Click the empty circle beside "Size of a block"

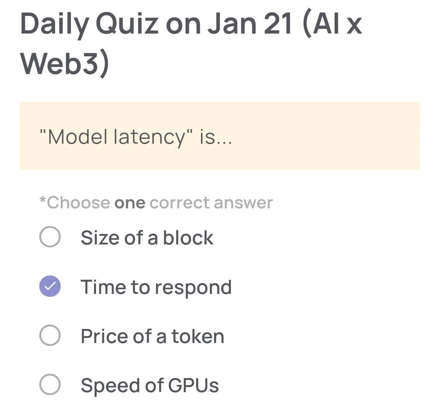(x=50, y=237)
